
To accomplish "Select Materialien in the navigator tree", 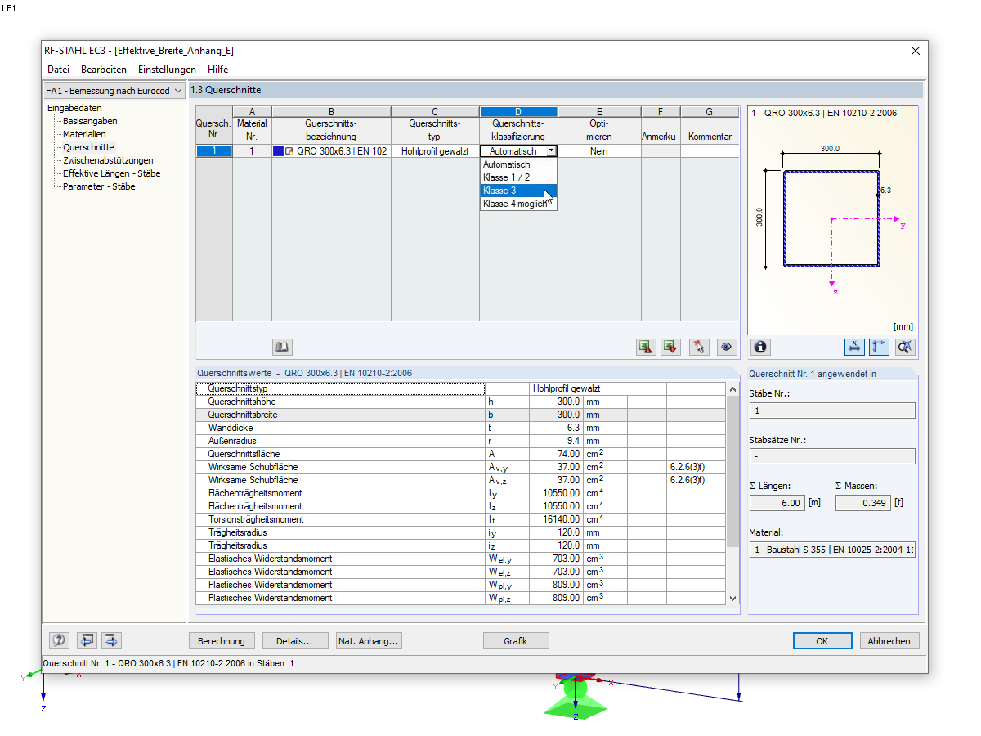I will pos(84,134).
